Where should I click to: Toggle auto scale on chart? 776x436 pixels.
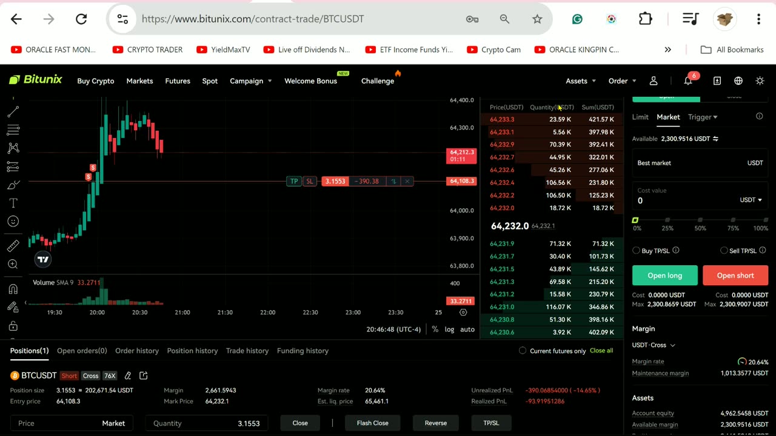467,329
